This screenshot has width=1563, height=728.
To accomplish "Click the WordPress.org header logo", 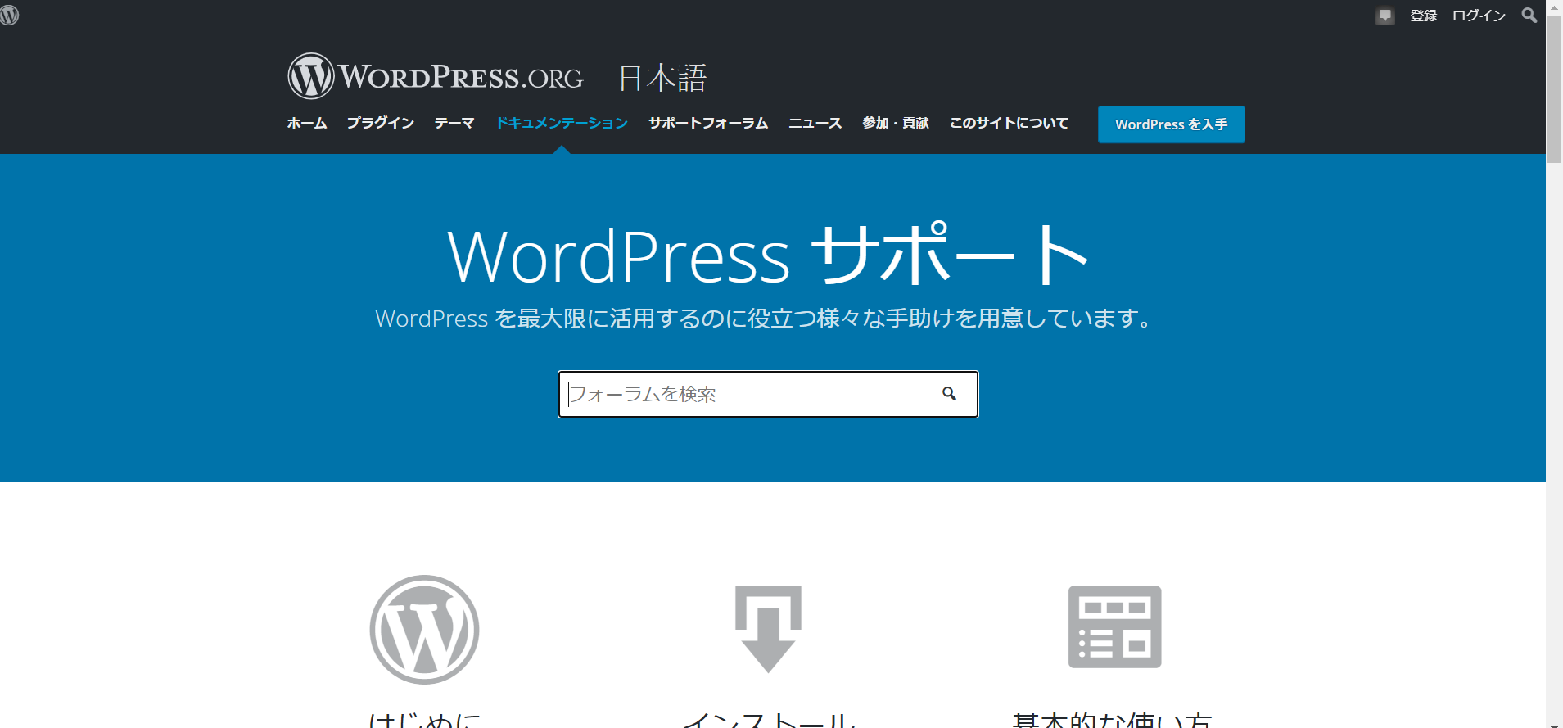I will (x=435, y=76).
